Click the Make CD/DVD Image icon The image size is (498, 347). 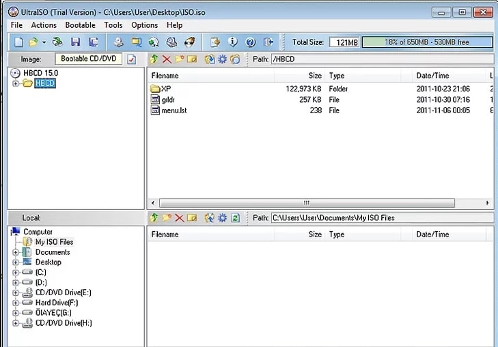pos(118,42)
